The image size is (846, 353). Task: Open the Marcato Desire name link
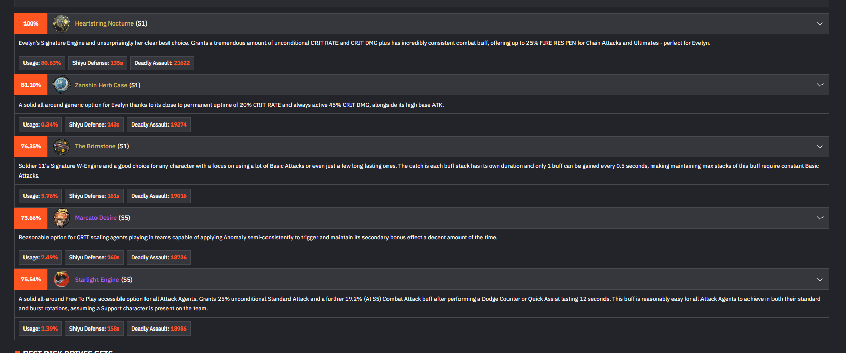95,218
